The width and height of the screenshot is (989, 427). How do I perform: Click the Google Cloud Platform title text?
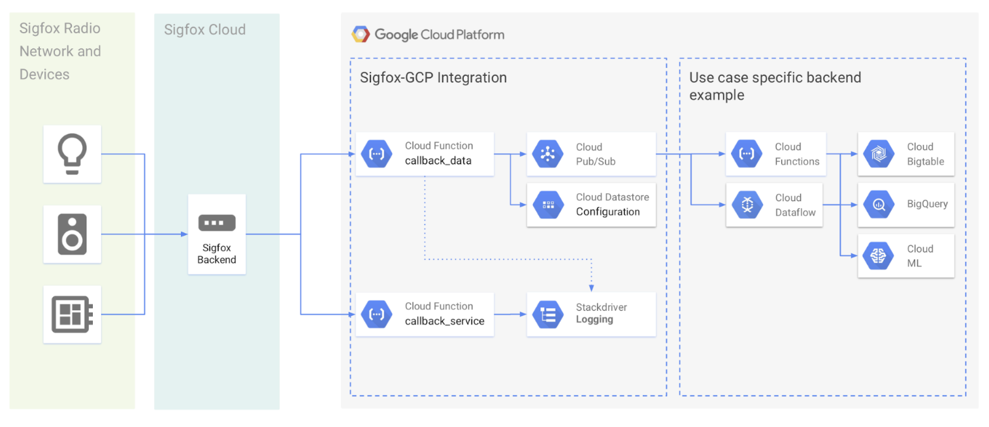pos(440,35)
